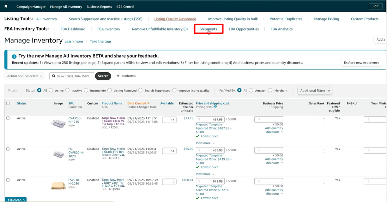
Task: Expand Add quantity discounts in the 672.09 row
Action: pyautogui.click(x=274, y=192)
